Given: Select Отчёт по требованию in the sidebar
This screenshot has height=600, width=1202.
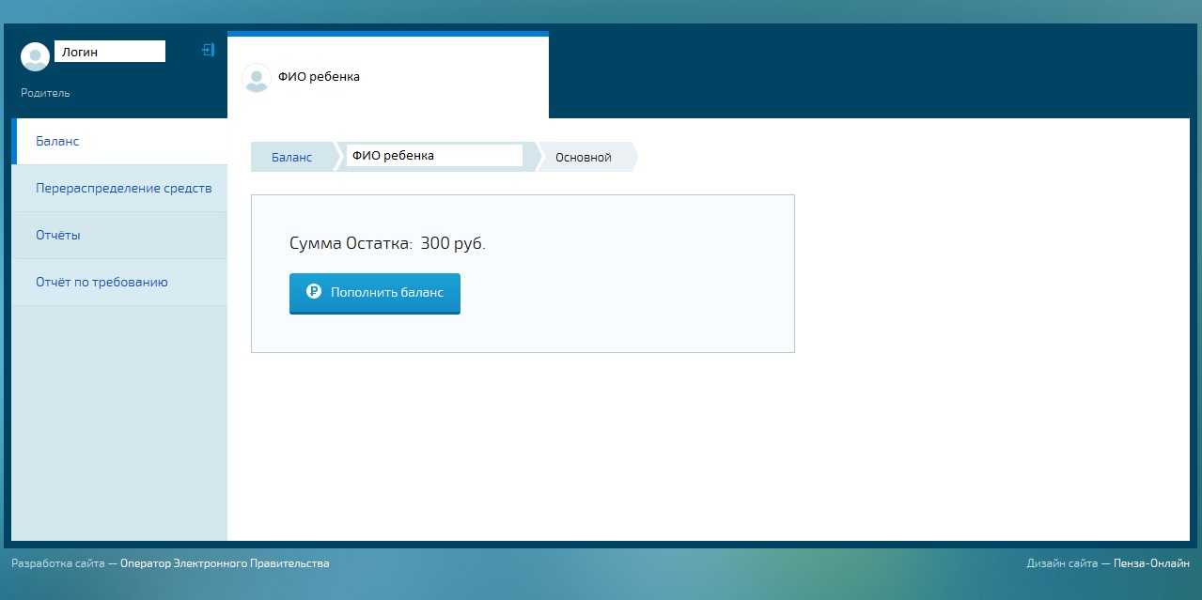Looking at the screenshot, I should [101, 282].
